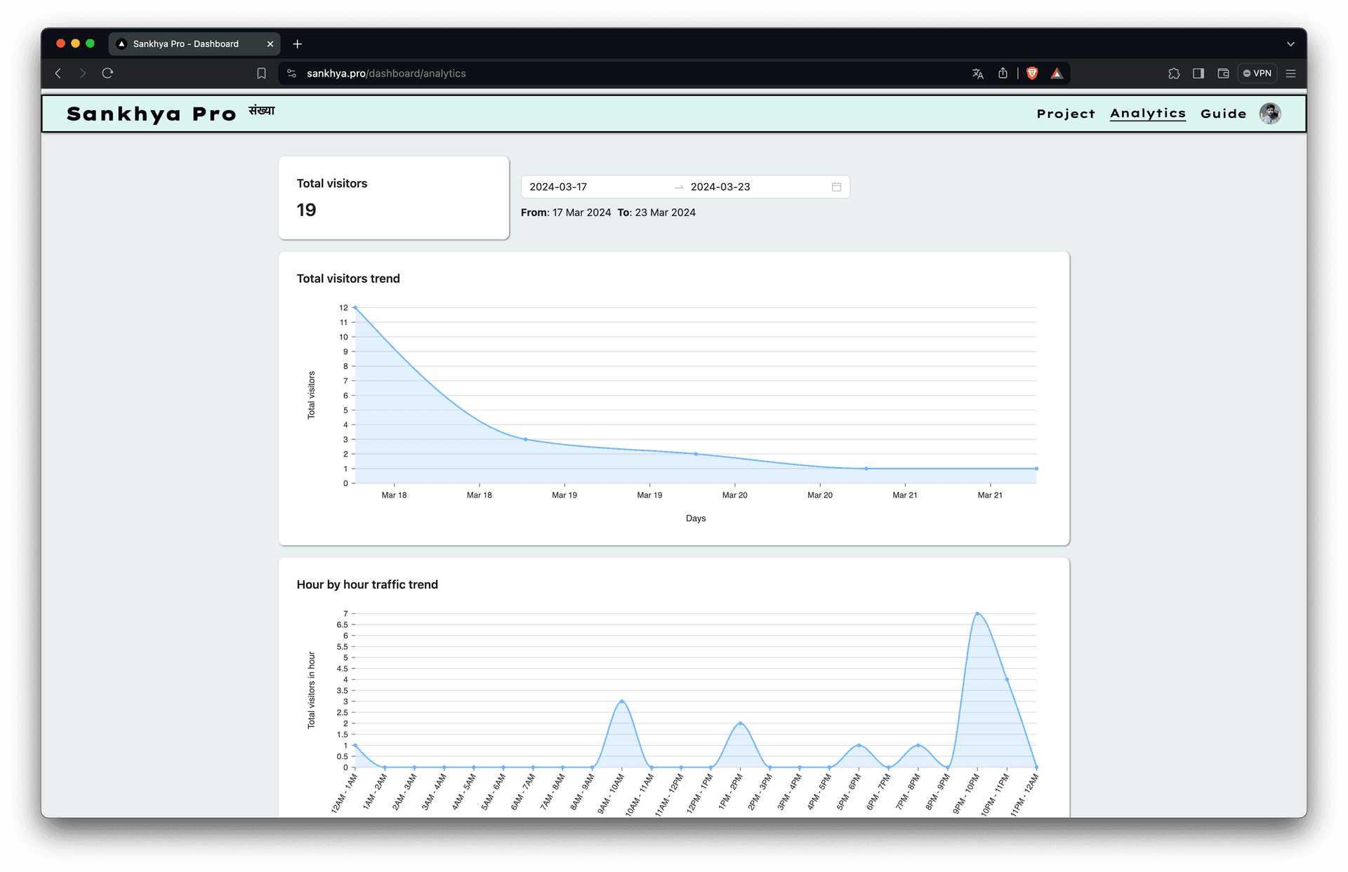Reload the analytics page
The image size is (1348, 872).
coord(107,73)
